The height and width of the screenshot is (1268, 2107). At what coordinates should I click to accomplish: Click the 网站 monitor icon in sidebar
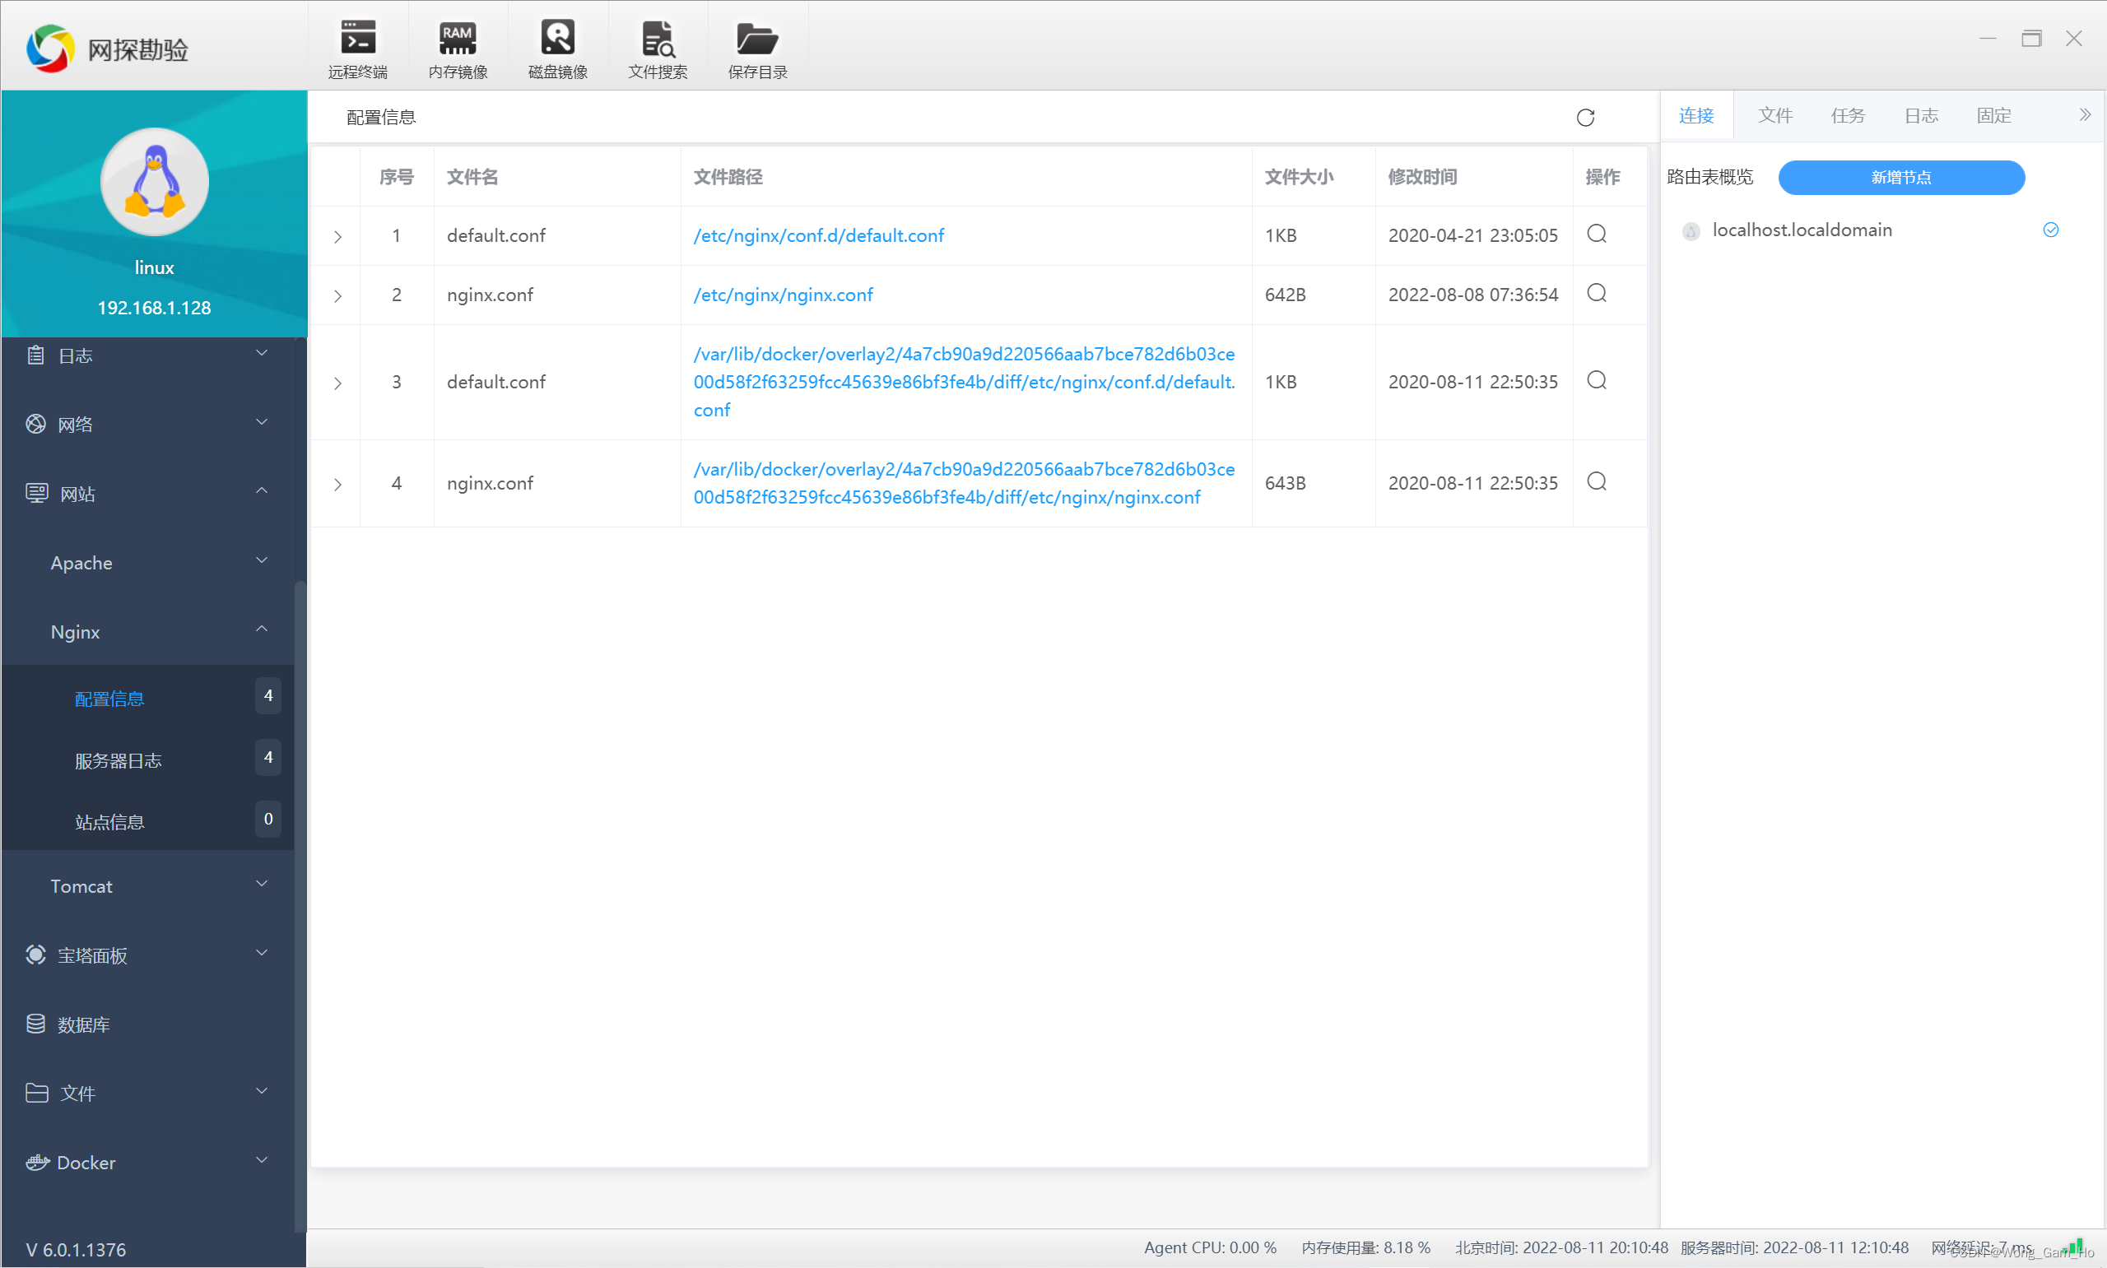[37, 493]
